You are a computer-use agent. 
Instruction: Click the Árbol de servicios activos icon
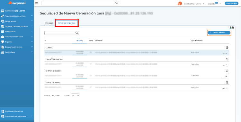[x=3, y=111]
